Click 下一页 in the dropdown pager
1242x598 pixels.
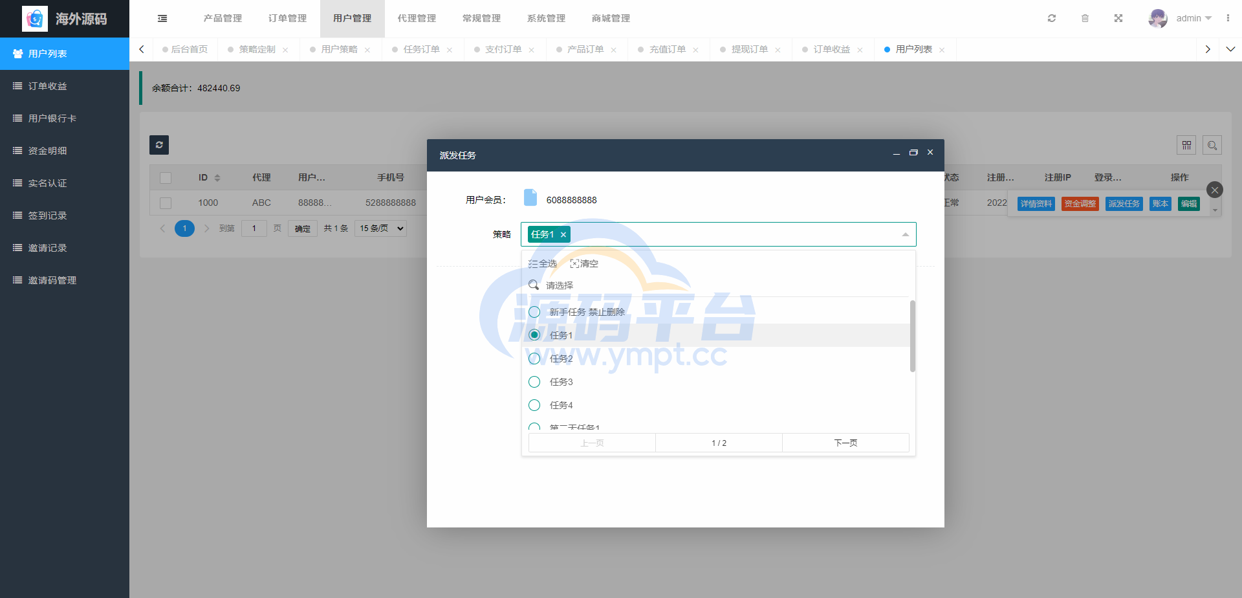click(845, 443)
